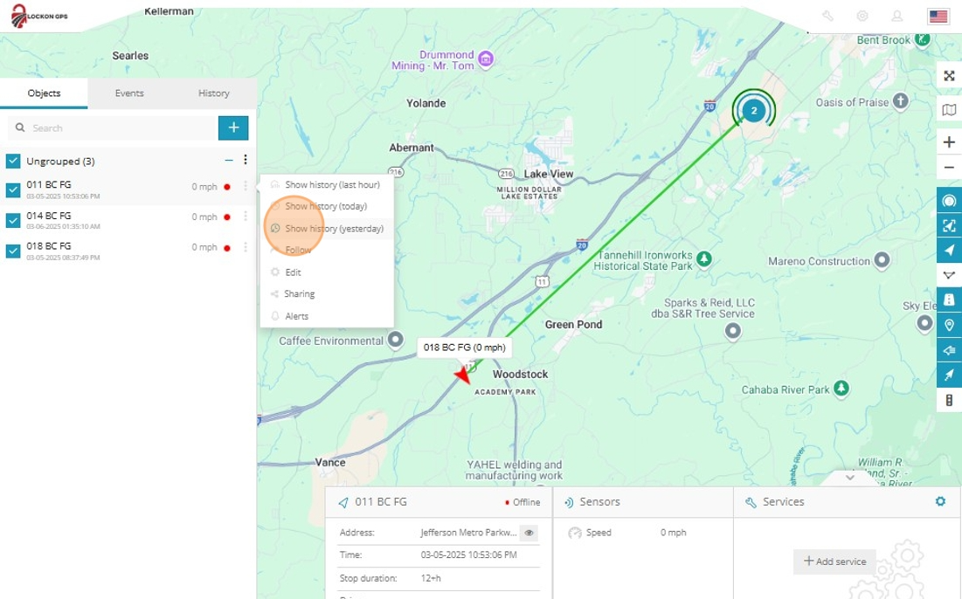Toggle fullscreen map mode
Screen dimensions: 962x599
pyautogui.click(x=949, y=76)
